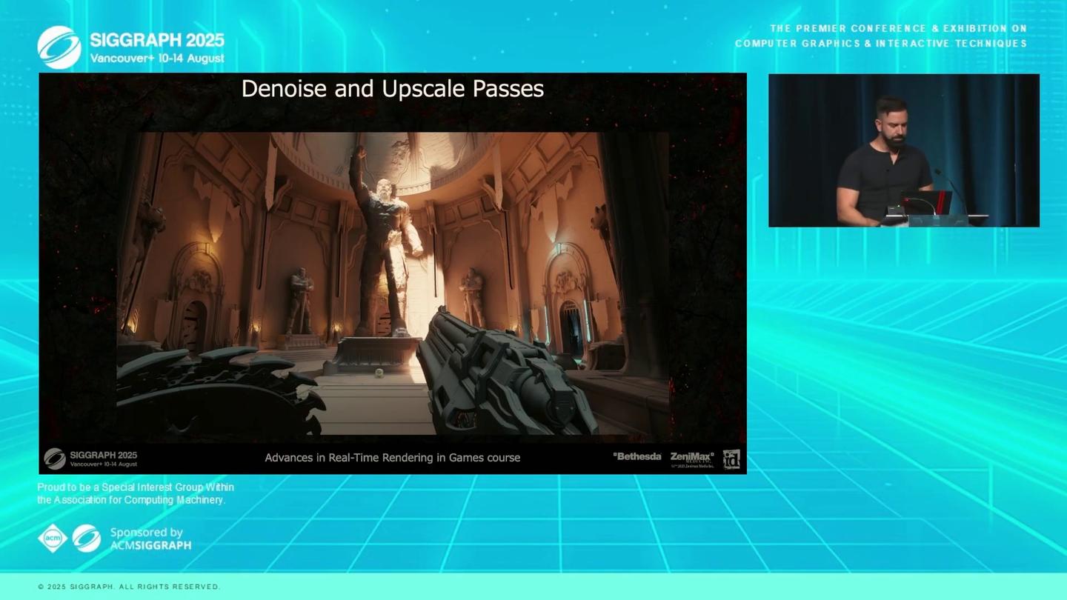Viewport: 1067px width, 600px height.
Task: Click the large "SIGGRAPH 2025" header title
Action: pos(157,40)
